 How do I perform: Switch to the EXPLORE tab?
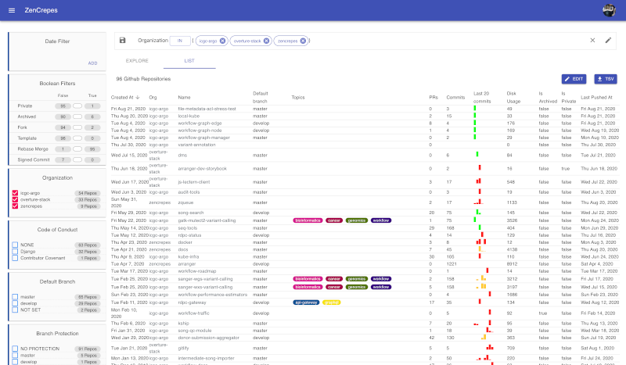[x=137, y=61]
